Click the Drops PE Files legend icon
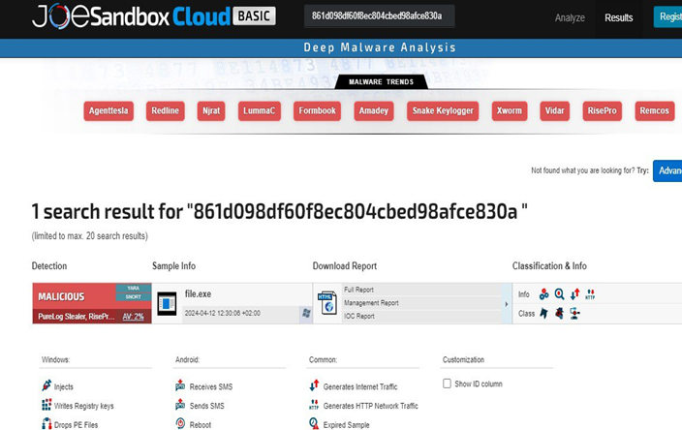 46,423
